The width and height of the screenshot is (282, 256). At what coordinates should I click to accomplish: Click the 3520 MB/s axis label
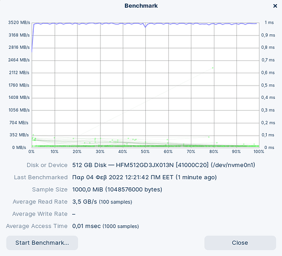(19, 23)
